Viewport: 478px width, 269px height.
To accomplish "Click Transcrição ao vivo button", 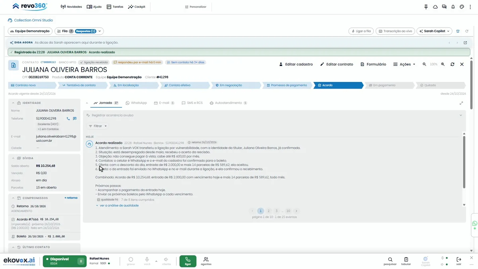I will pyautogui.click(x=395, y=31).
